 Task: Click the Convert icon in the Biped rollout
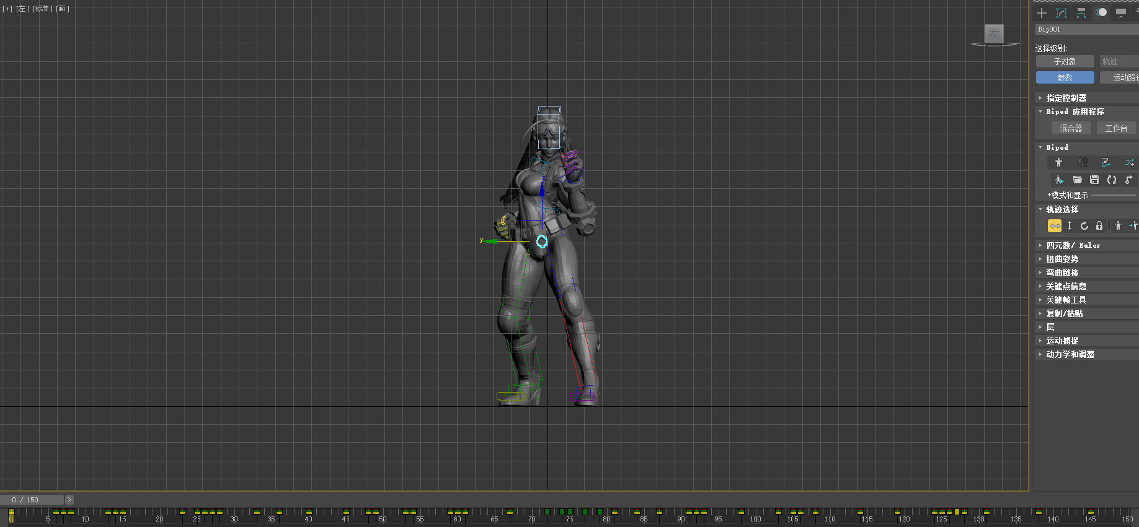point(1112,180)
